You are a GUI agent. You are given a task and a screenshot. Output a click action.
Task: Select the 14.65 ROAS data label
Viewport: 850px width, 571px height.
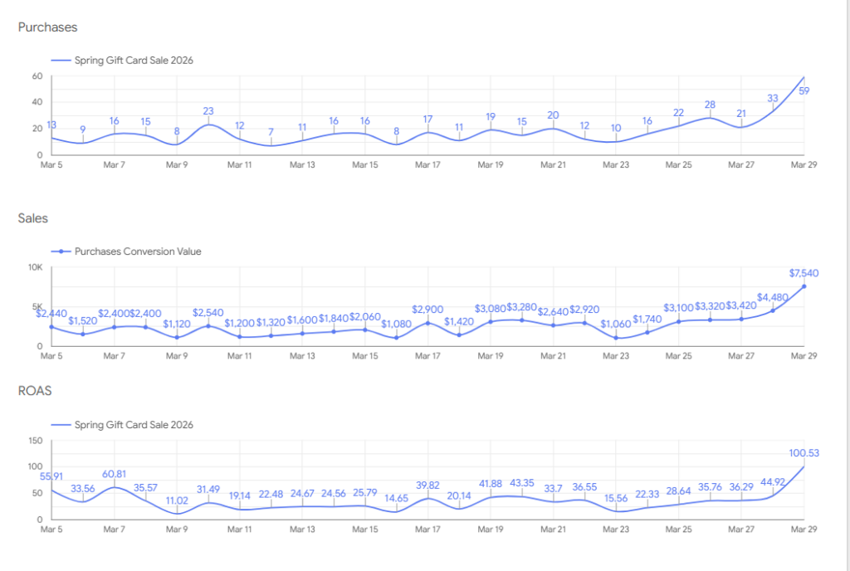(x=396, y=498)
